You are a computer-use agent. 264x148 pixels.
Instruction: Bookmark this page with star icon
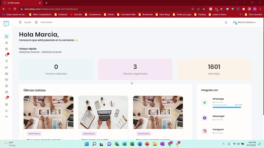click(204, 9)
